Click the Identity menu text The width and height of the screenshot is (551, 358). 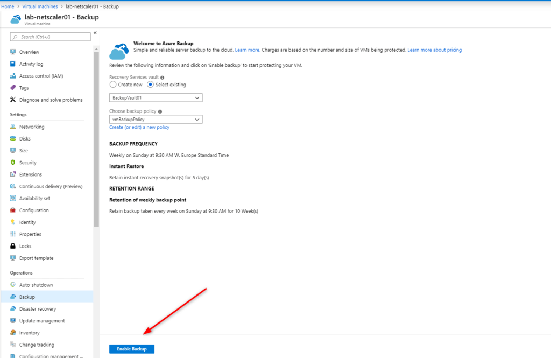coord(27,222)
